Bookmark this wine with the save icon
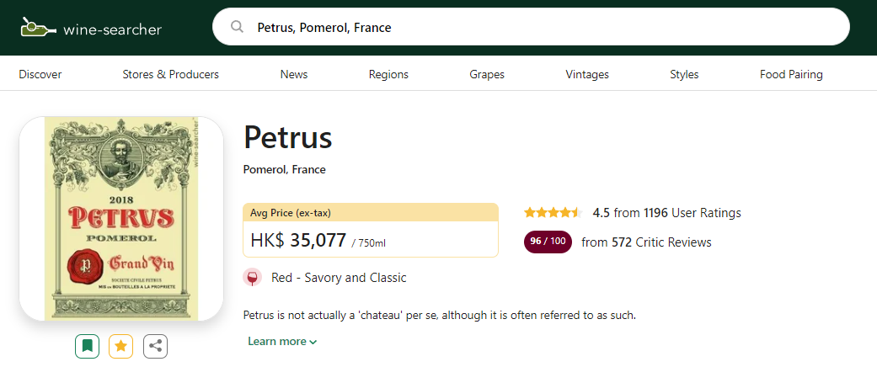The width and height of the screenshot is (877, 367). [x=87, y=345]
